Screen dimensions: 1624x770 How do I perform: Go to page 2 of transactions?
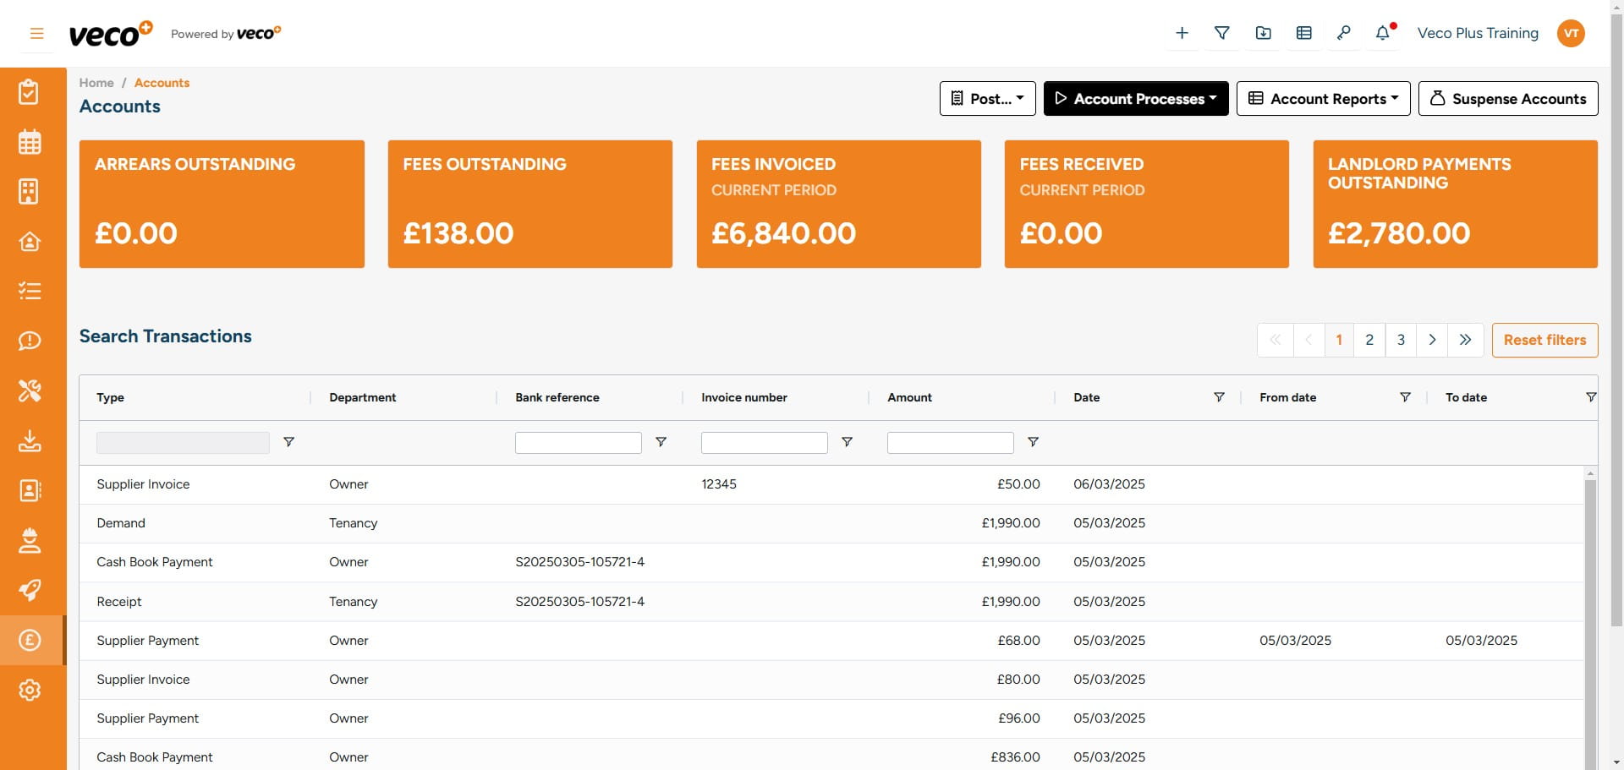tap(1369, 340)
